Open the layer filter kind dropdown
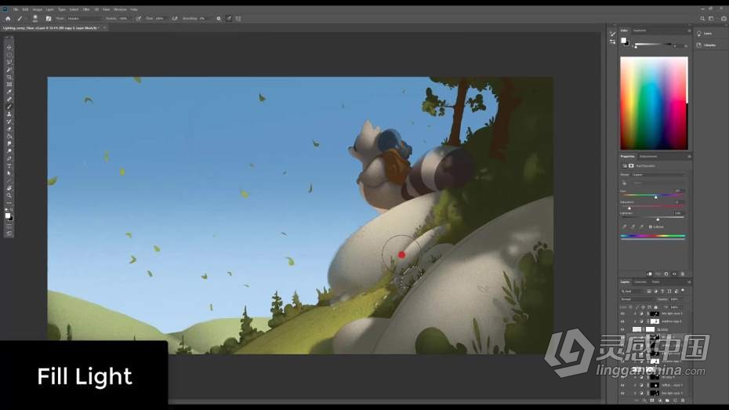 633,292
